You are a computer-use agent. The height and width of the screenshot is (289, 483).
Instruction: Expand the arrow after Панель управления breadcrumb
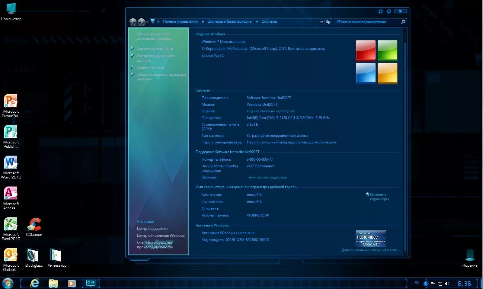pyautogui.click(x=203, y=21)
